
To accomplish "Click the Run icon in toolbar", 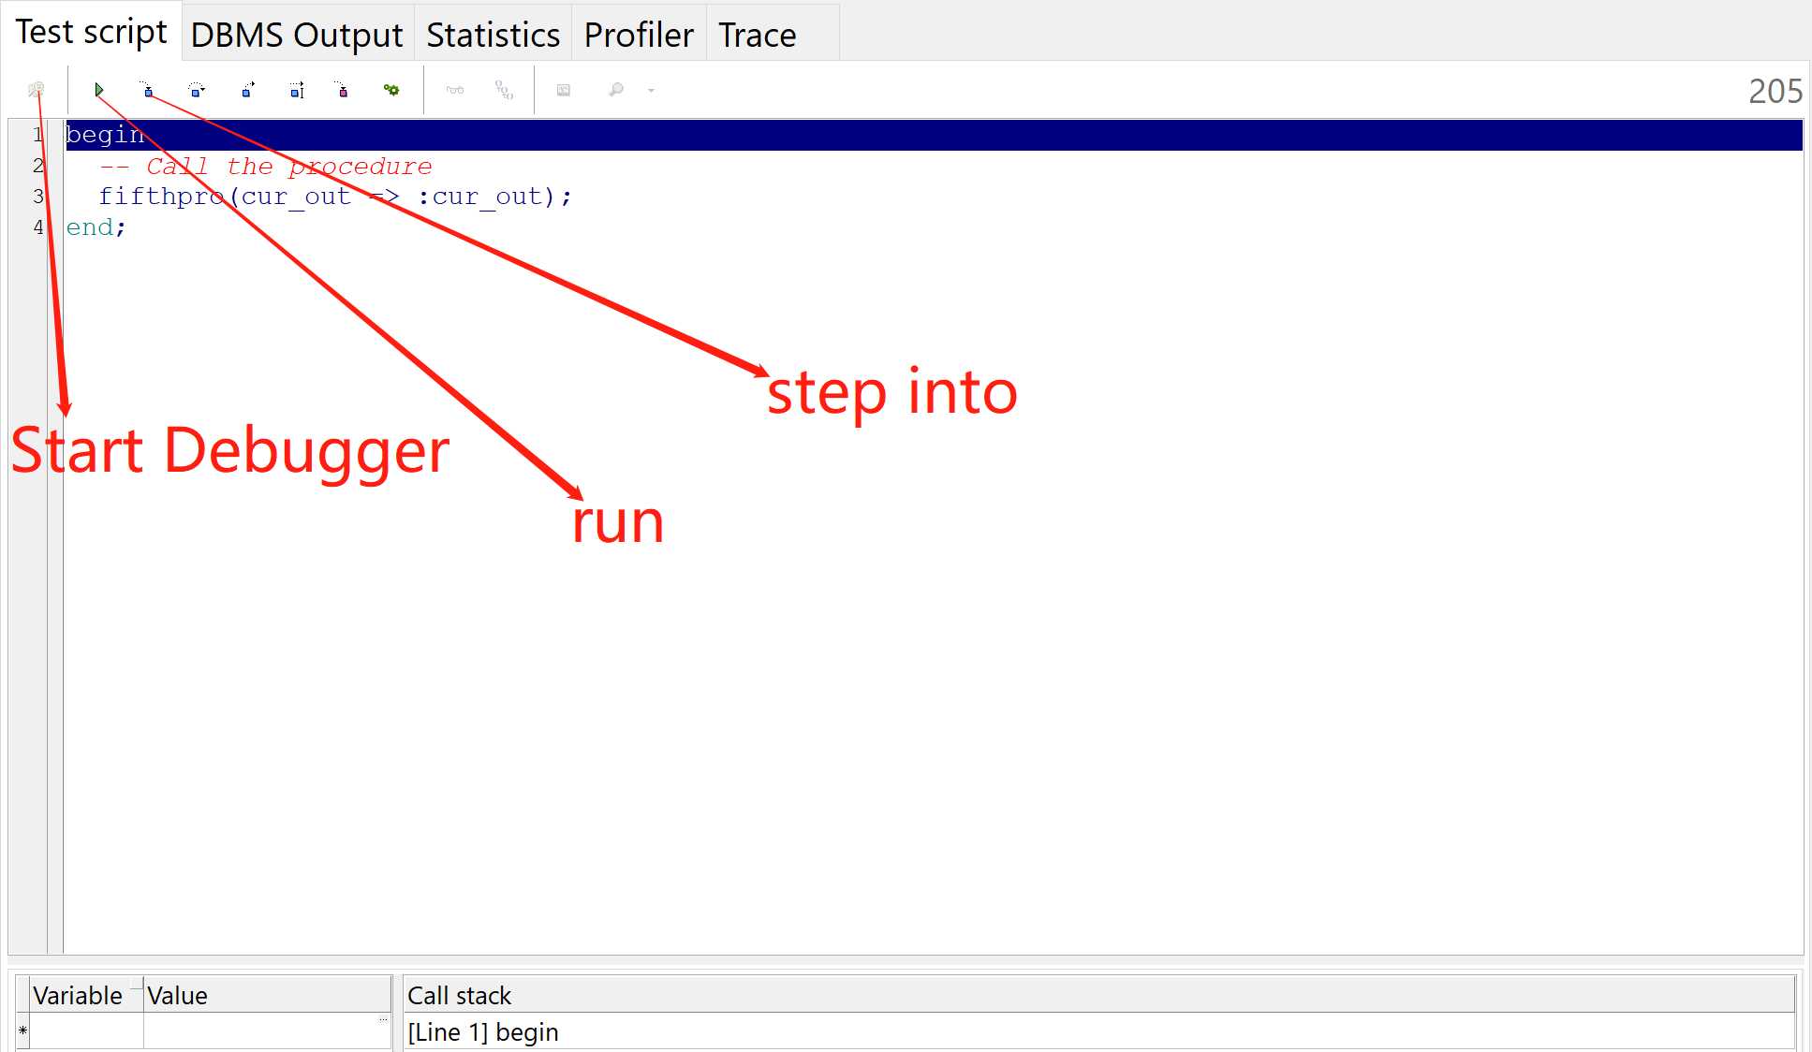I will [x=99, y=89].
